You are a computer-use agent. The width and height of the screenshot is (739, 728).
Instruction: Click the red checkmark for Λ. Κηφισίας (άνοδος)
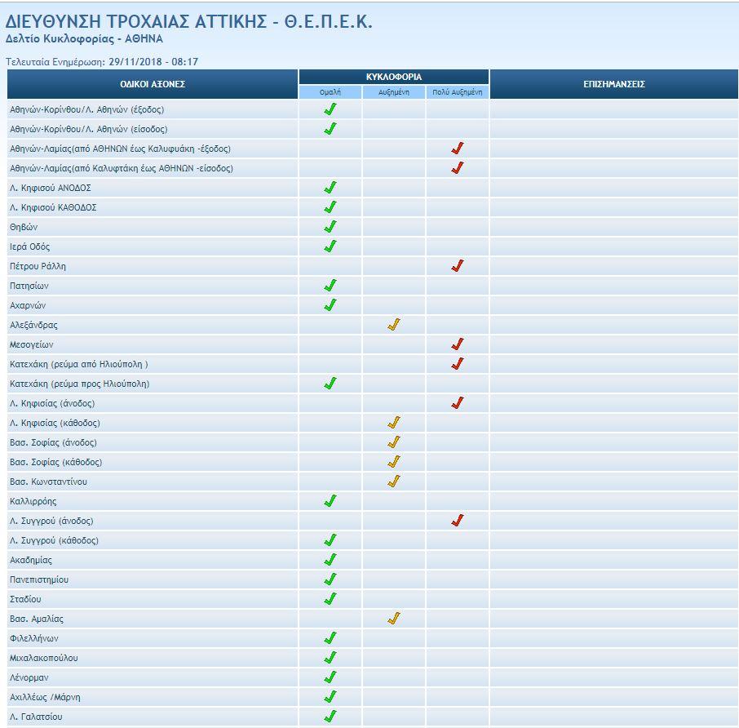(x=458, y=403)
